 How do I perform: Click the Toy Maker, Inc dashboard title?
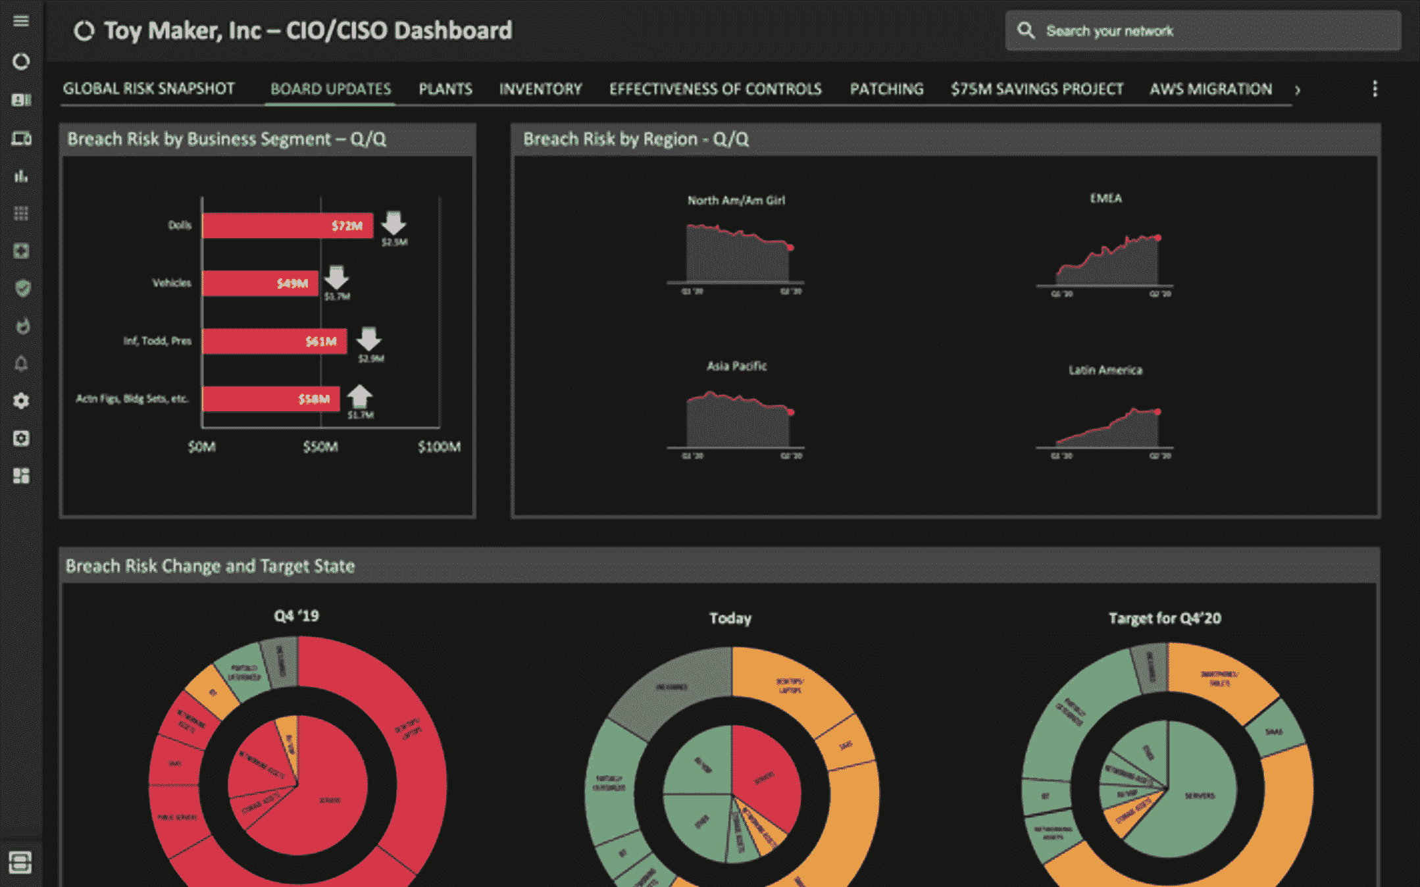click(308, 30)
